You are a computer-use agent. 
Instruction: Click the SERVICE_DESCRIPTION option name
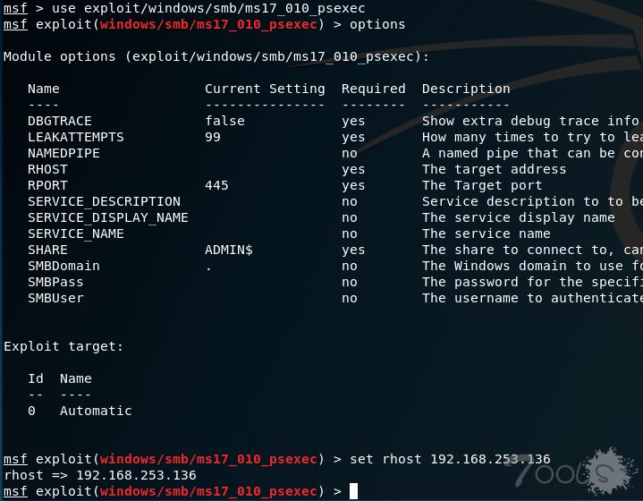[104, 201]
